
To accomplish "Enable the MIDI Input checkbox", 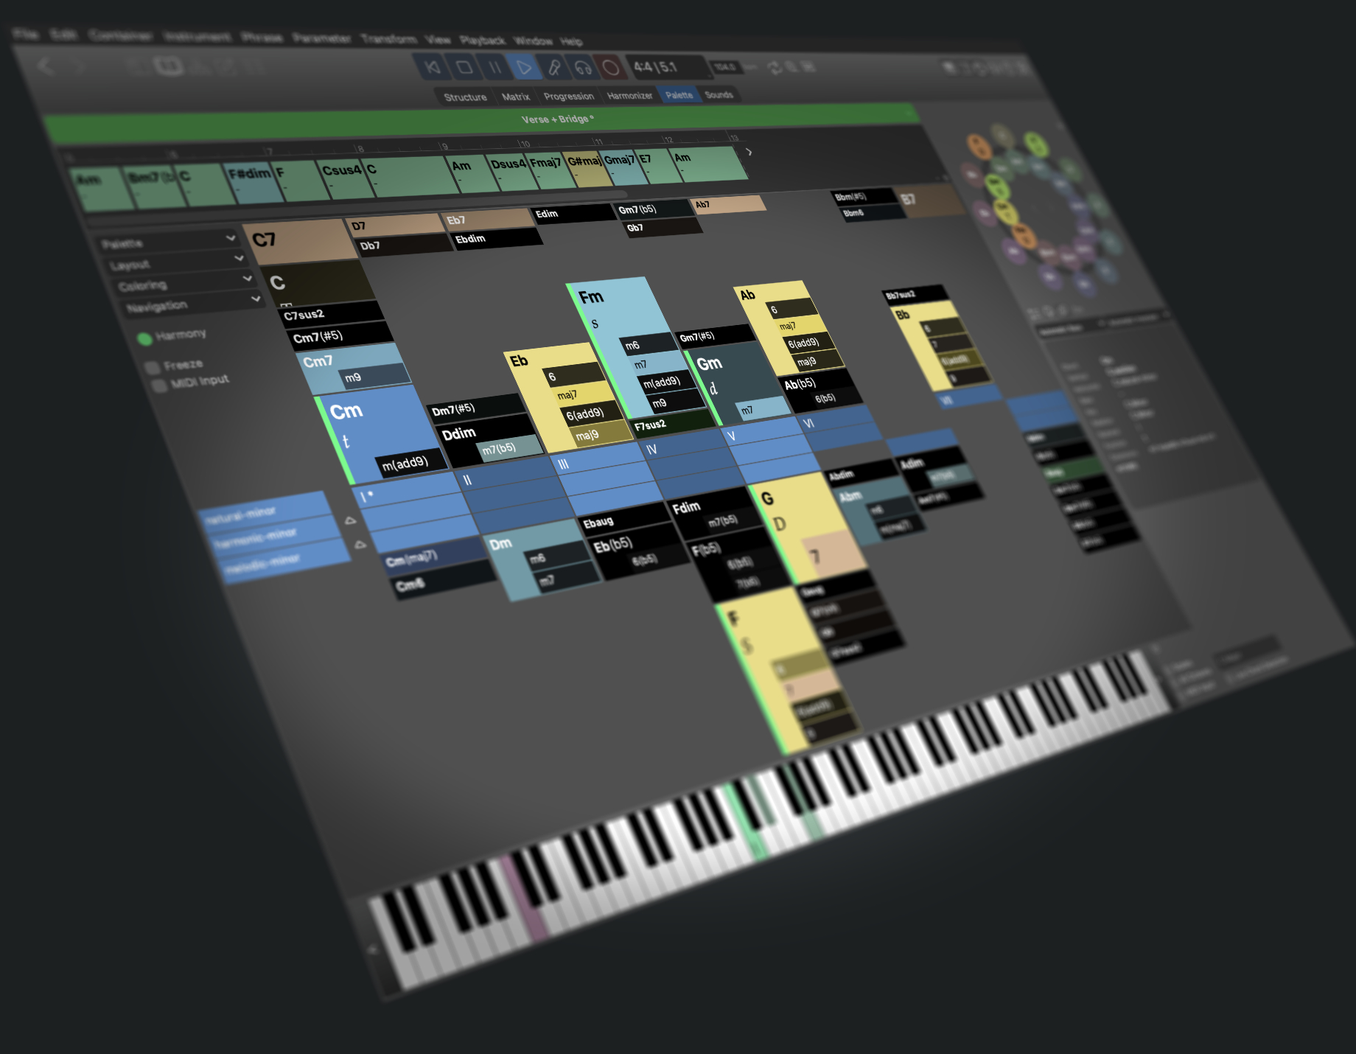I will pos(158,386).
